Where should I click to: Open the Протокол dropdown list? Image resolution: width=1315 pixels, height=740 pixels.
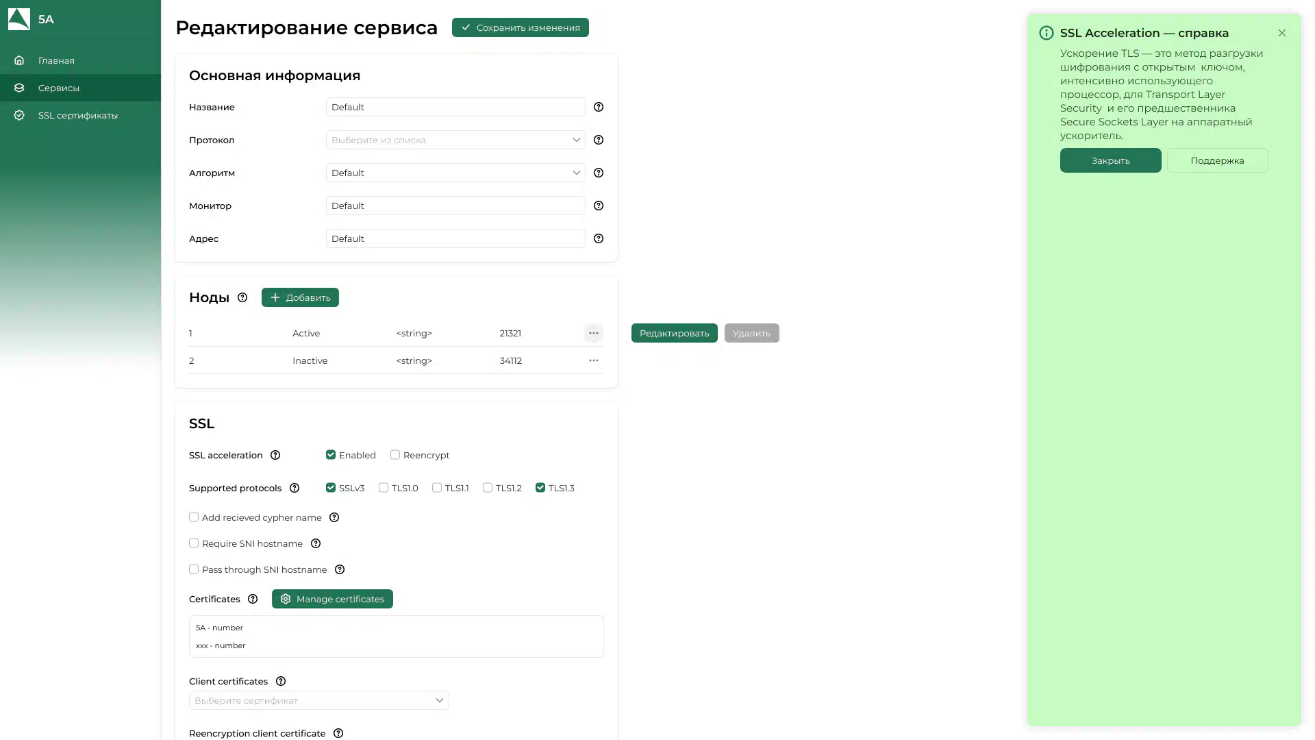click(455, 140)
